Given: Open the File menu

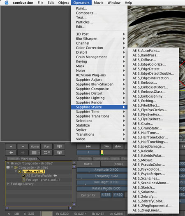Looking at the screenshot, I should [40, 2].
